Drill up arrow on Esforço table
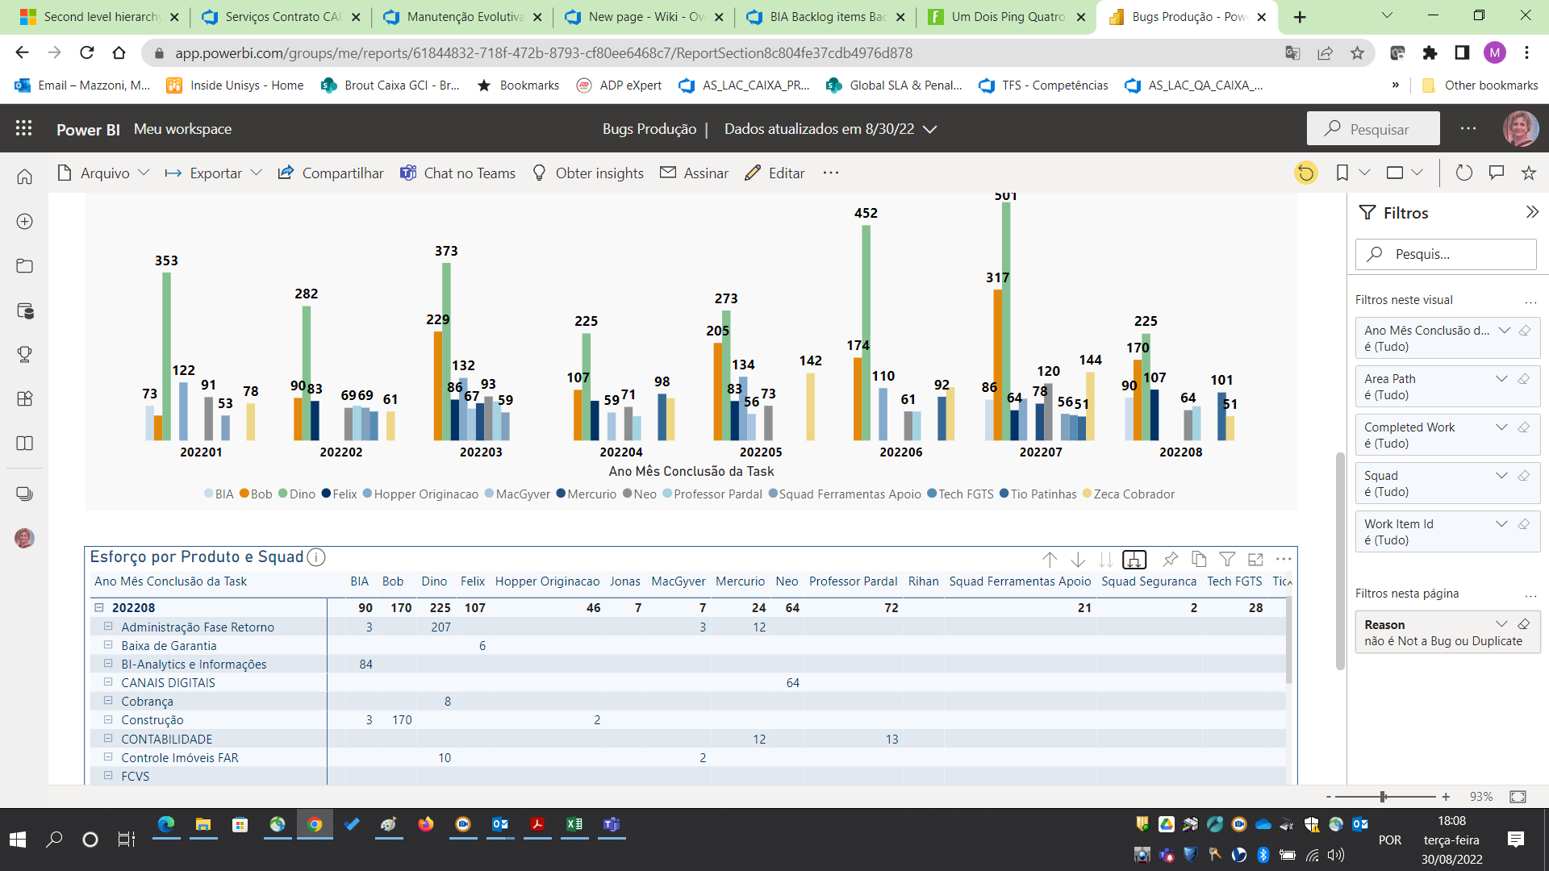The image size is (1549, 871). click(x=1050, y=559)
